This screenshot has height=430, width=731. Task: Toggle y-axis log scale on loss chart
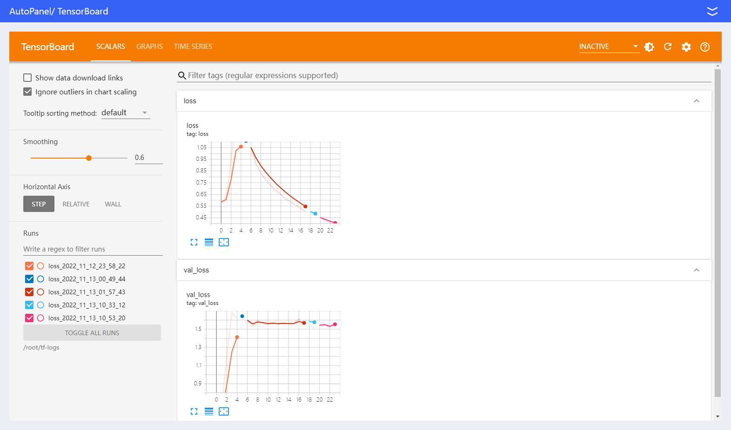209,242
